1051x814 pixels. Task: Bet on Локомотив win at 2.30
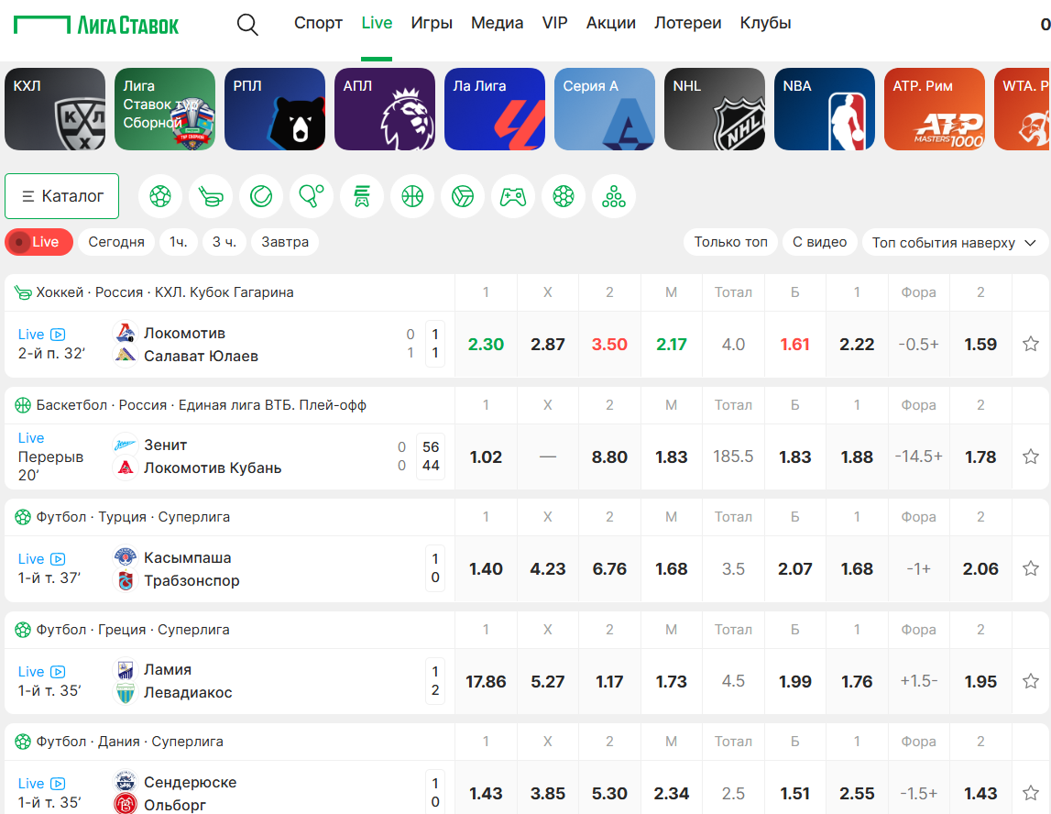pyautogui.click(x=486, y=344)
